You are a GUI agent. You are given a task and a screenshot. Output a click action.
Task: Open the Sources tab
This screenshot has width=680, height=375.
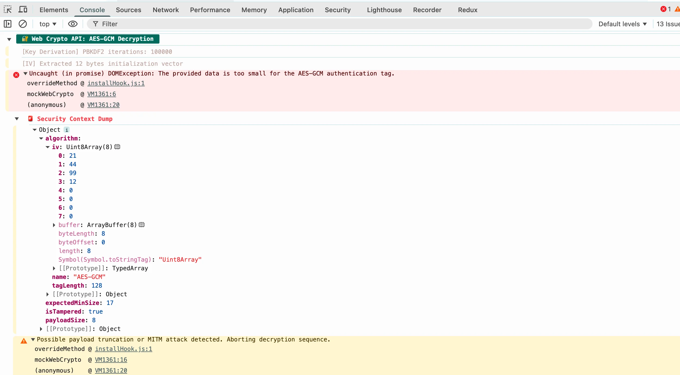coord(129,10)
